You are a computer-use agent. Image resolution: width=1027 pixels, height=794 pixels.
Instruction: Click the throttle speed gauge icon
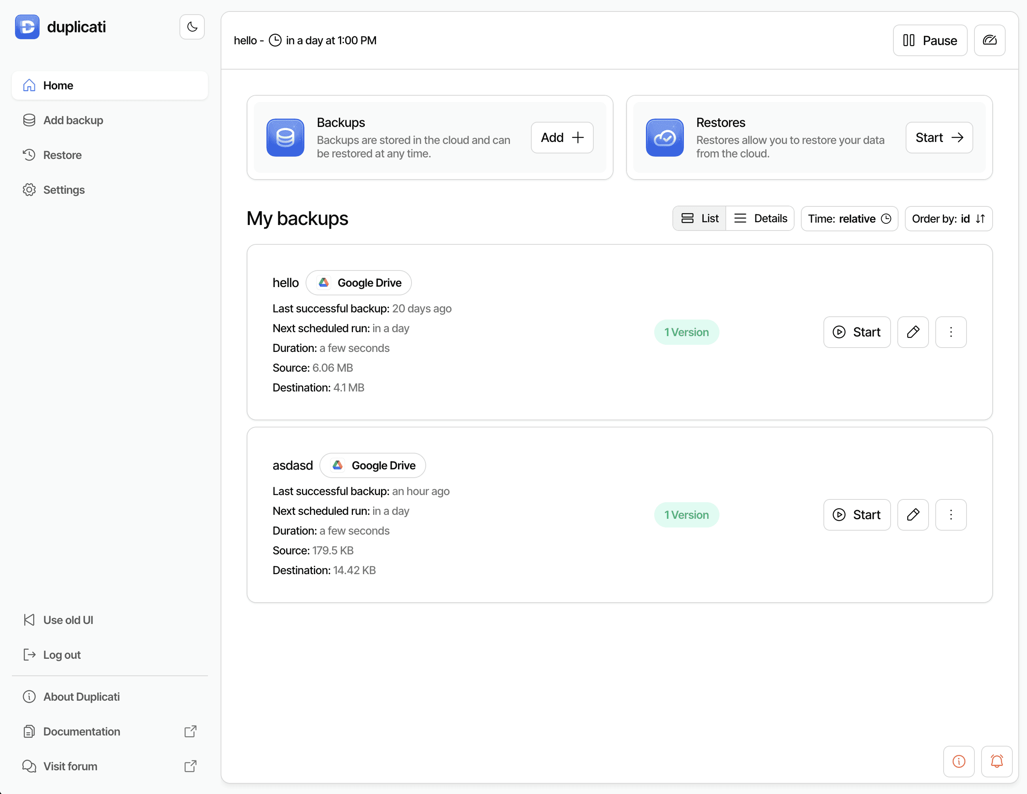coord(989,40)
